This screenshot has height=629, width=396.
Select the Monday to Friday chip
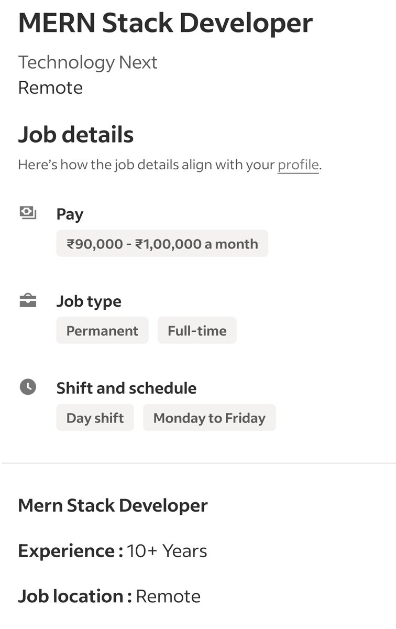[x=210, y=418]
